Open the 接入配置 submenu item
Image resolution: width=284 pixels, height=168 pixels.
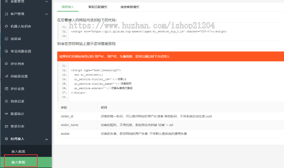click(x=18, y=152)
